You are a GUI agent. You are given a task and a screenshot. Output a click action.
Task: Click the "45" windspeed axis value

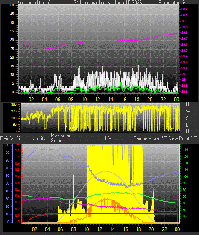12,14
